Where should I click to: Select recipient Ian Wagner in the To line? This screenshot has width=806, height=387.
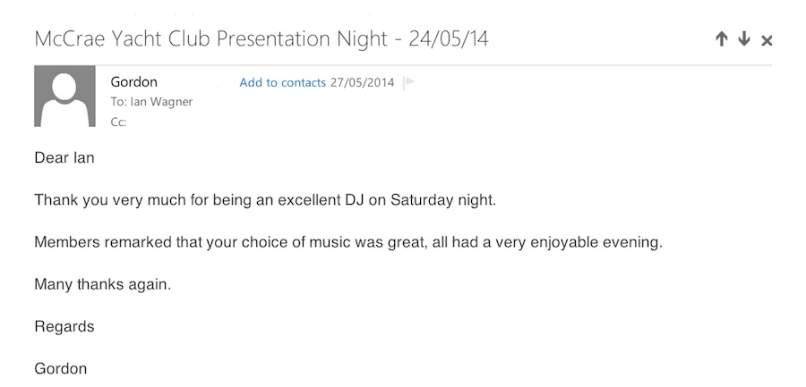pyautogui.click(x=161, y=102)
